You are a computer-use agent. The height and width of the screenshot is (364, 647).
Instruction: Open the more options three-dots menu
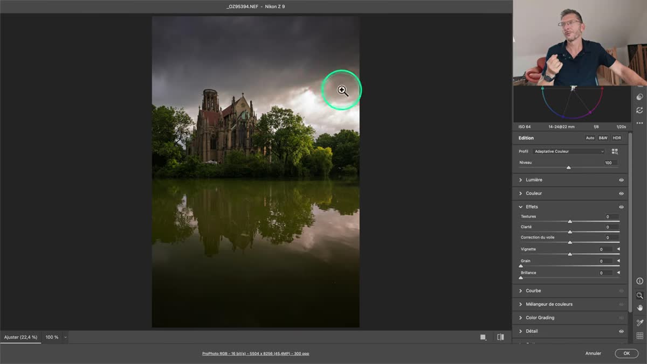coord(639,123)
